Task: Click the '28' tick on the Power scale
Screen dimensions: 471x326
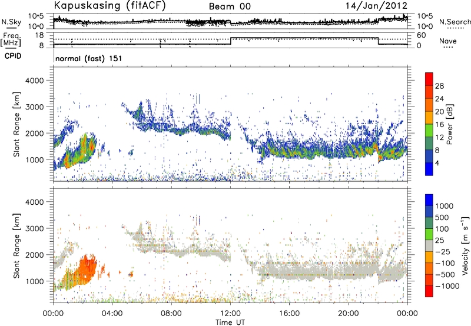Action: [x=439, y=86]
